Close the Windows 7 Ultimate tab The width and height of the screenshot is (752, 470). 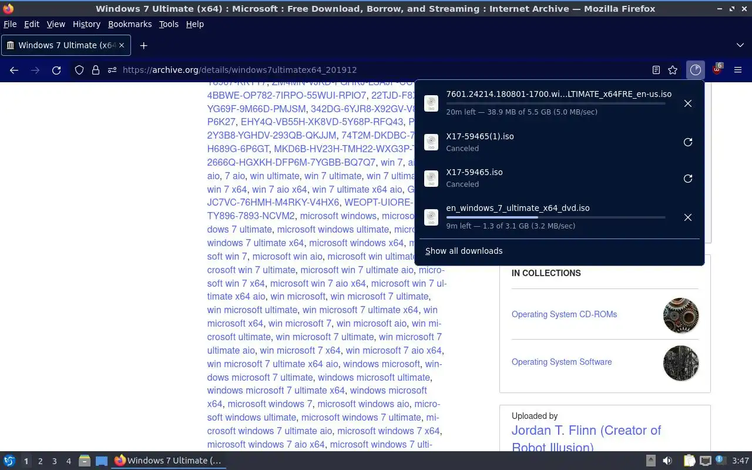pyautogui.click(x=122, y=45)
